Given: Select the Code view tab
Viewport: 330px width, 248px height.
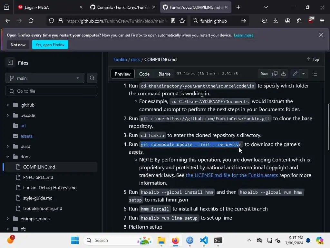Looking at the screenshot, I should point(144,74).
